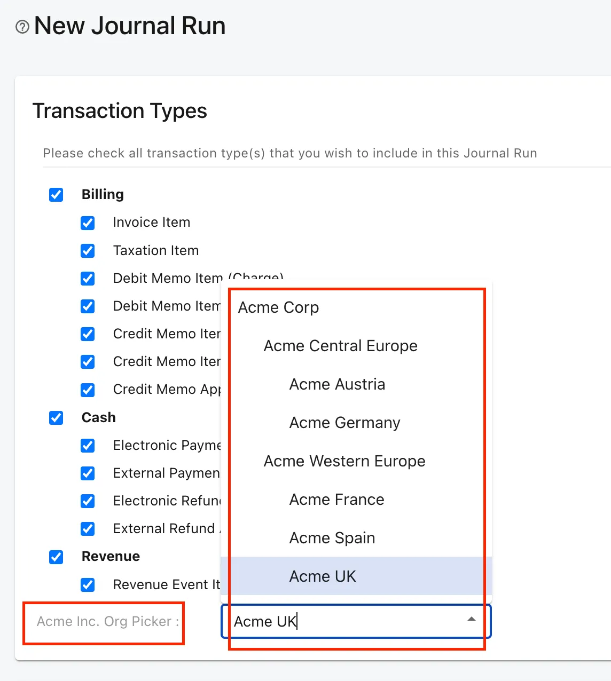
Task: Click the Transaction Types heading
Action: click(120, 111)
